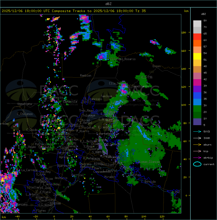
Task: Click the 'Carrizal' map label
Action: tap(77, 175)
